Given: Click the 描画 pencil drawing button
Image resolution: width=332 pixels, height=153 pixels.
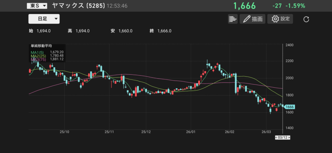Looking at the screenshot, I should pos(253,19).
